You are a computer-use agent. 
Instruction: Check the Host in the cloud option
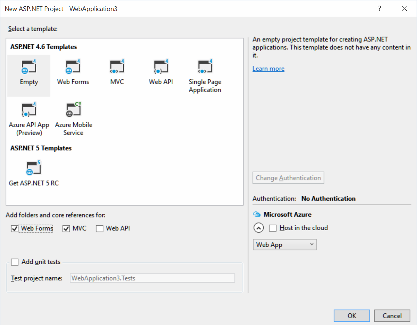(273, 228)
